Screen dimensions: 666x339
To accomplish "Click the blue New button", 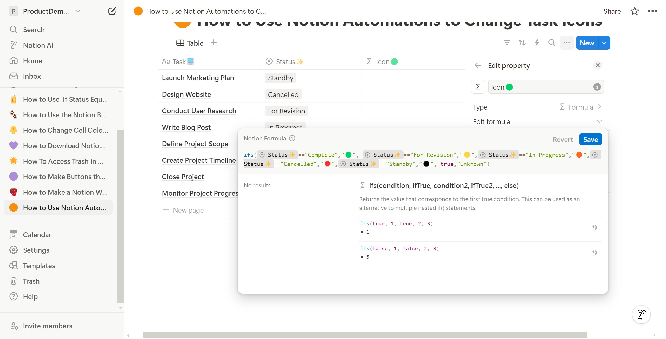I will 587,43.
